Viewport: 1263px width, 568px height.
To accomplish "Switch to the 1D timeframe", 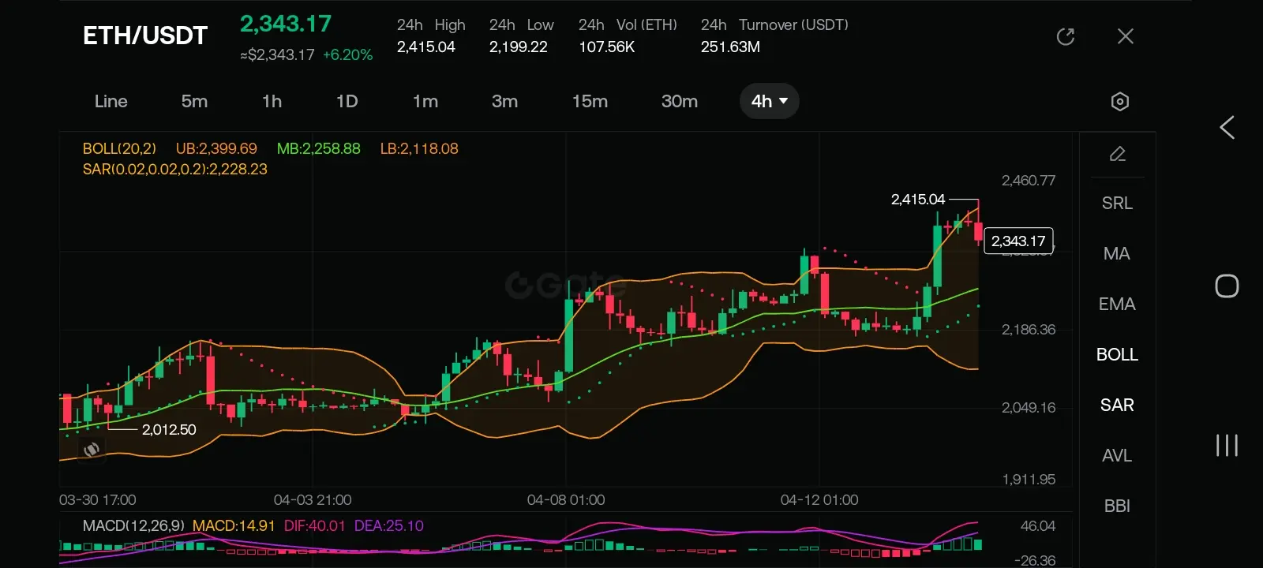I will [x=347, y=101].
